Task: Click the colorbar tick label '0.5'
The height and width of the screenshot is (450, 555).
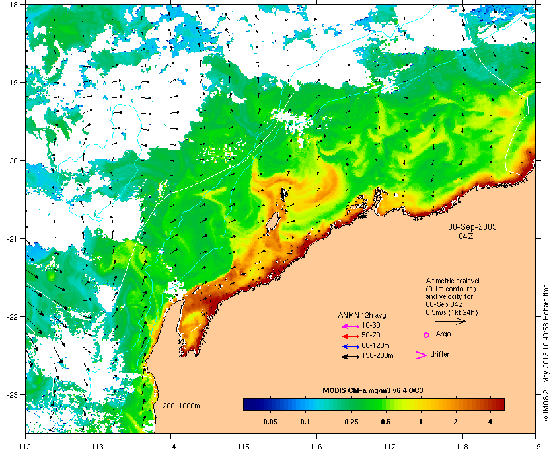Action: [386, 422]
